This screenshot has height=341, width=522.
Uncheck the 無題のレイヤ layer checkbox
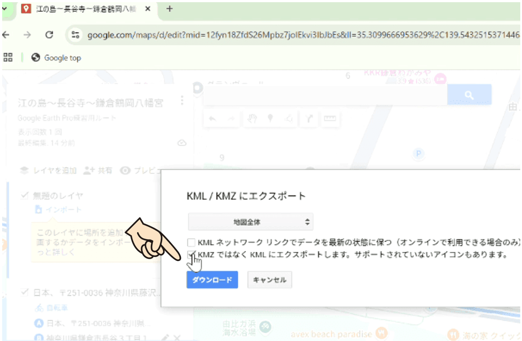tap(25, 196)
